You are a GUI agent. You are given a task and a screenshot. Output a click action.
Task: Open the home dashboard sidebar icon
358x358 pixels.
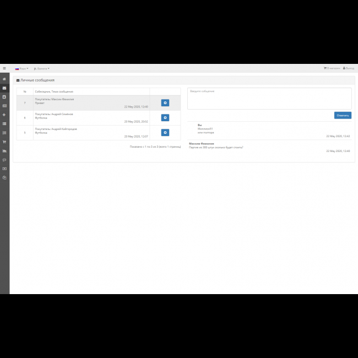pyautogui.click(x=4, y=79)
